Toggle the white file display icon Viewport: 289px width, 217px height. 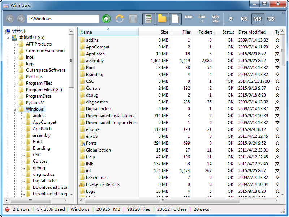(x=175, y=19)
